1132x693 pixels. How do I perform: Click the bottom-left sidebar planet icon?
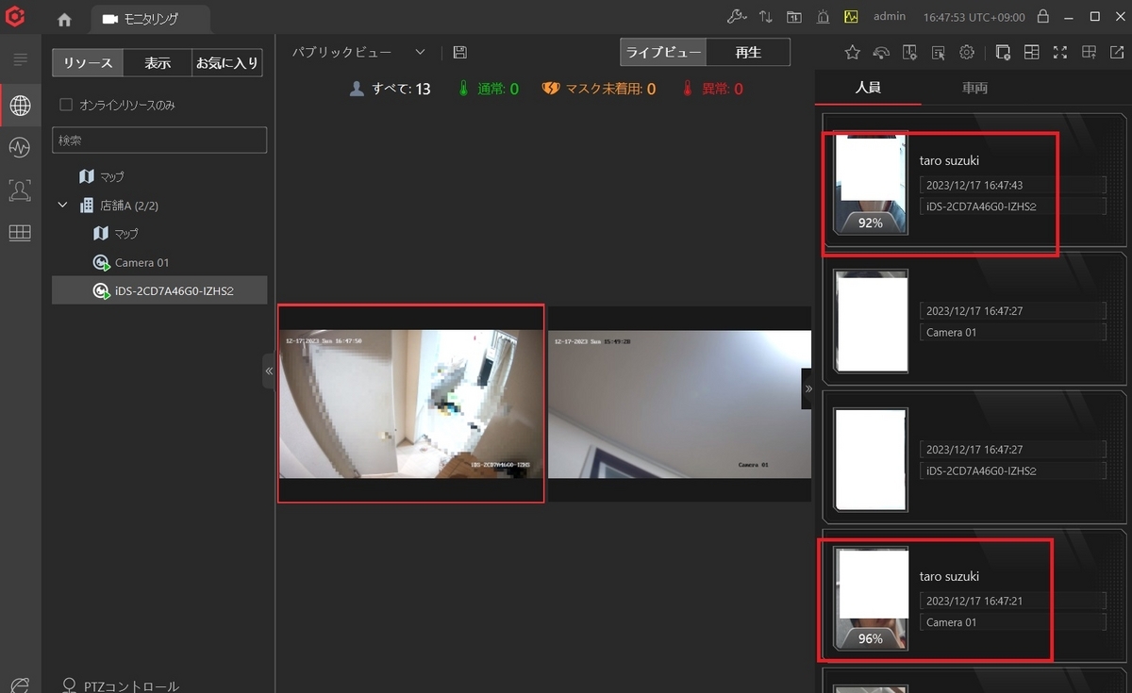tap(20, 685)
